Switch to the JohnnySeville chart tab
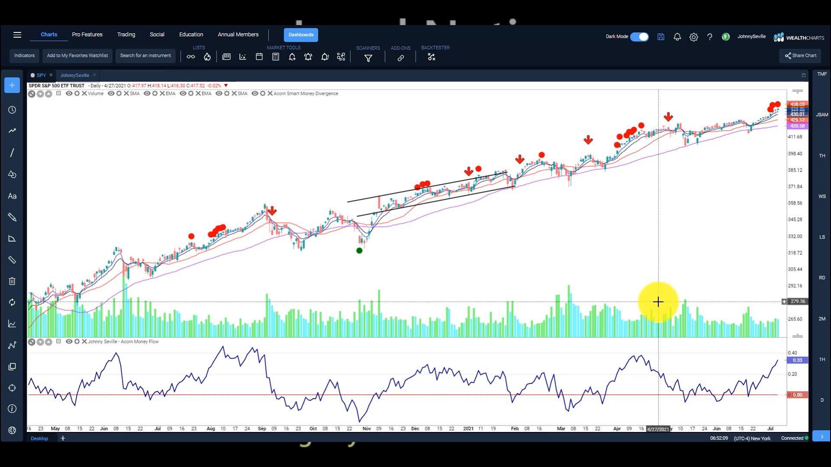 click(74, 75)
